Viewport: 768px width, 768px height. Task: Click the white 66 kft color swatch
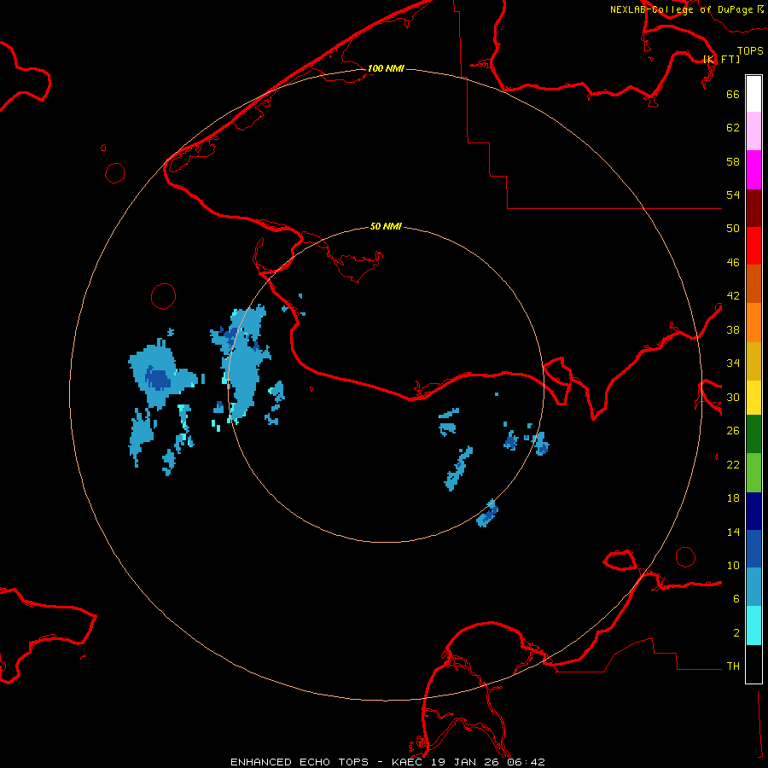[x=753, y=94]
